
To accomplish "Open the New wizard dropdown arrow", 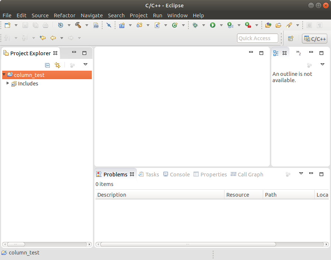I will pos(16,25).
